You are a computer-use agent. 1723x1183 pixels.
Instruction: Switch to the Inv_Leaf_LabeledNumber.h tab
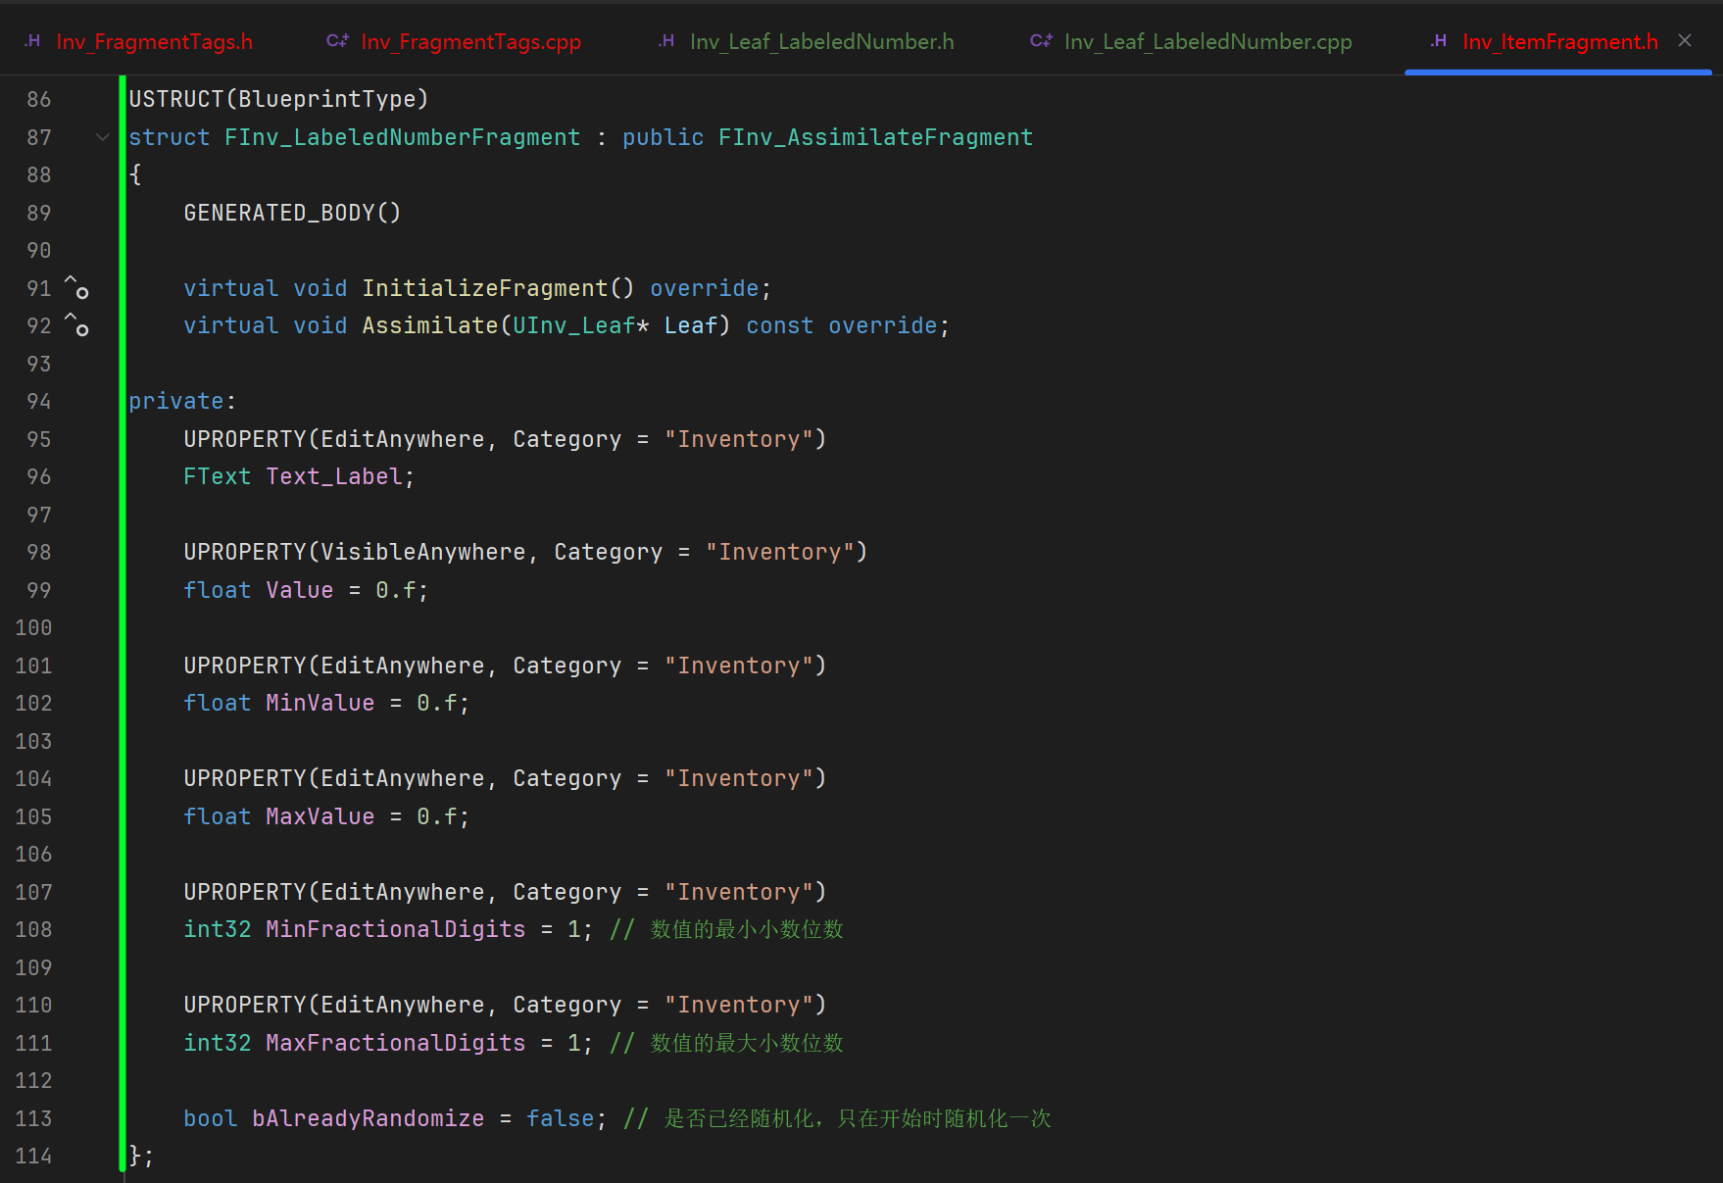(807, 41)
